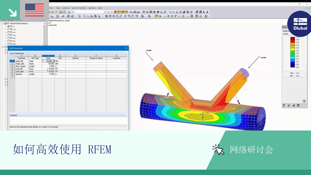Go to next load case arrow
Viewport: 311px width, 175px height.
coord(112,12)
